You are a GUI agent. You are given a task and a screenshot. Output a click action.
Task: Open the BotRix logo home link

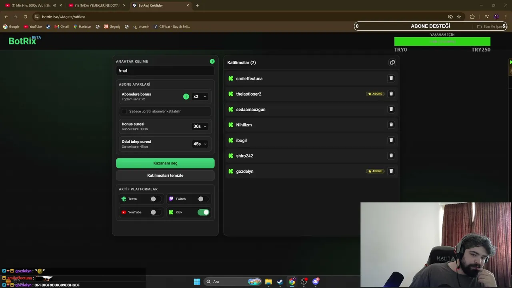pos(24,40)
